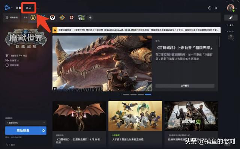The width and height of the screenshot is (240, 149).
Task: Click the 立即觀看 watch now button
Action: coord(185,86)
